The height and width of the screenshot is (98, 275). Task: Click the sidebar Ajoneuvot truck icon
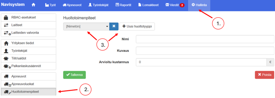point(6,76)
